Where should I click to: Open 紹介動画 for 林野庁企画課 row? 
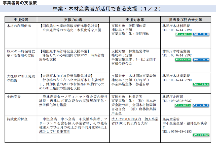(201, 105)
